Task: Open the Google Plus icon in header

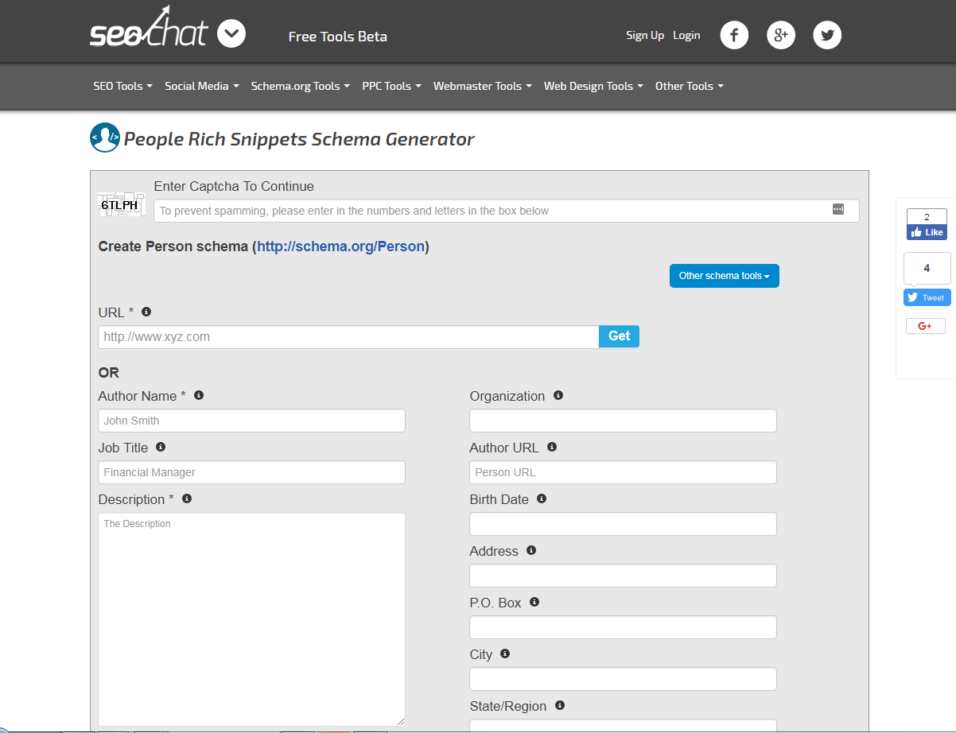Action: (x=781, y=35)
